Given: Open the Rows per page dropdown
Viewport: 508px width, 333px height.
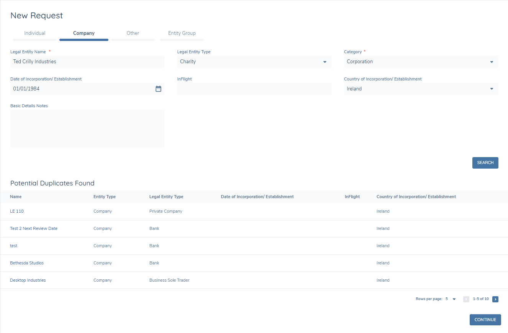Looking at the screenshot, I should click(454, 299).
